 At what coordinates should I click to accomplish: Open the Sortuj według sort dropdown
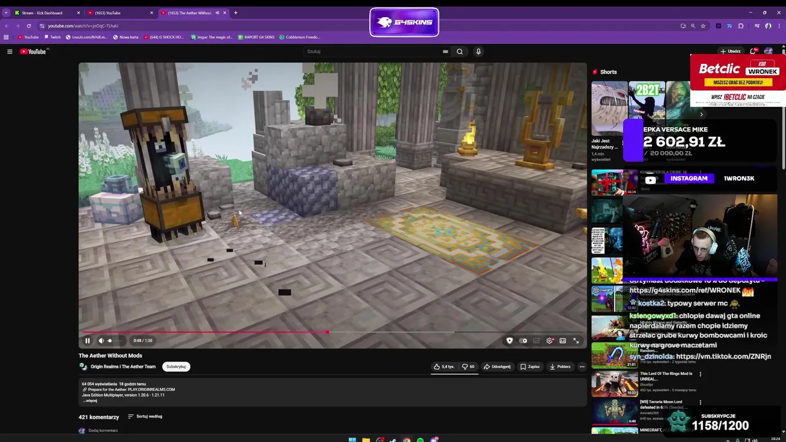(145, 416)
